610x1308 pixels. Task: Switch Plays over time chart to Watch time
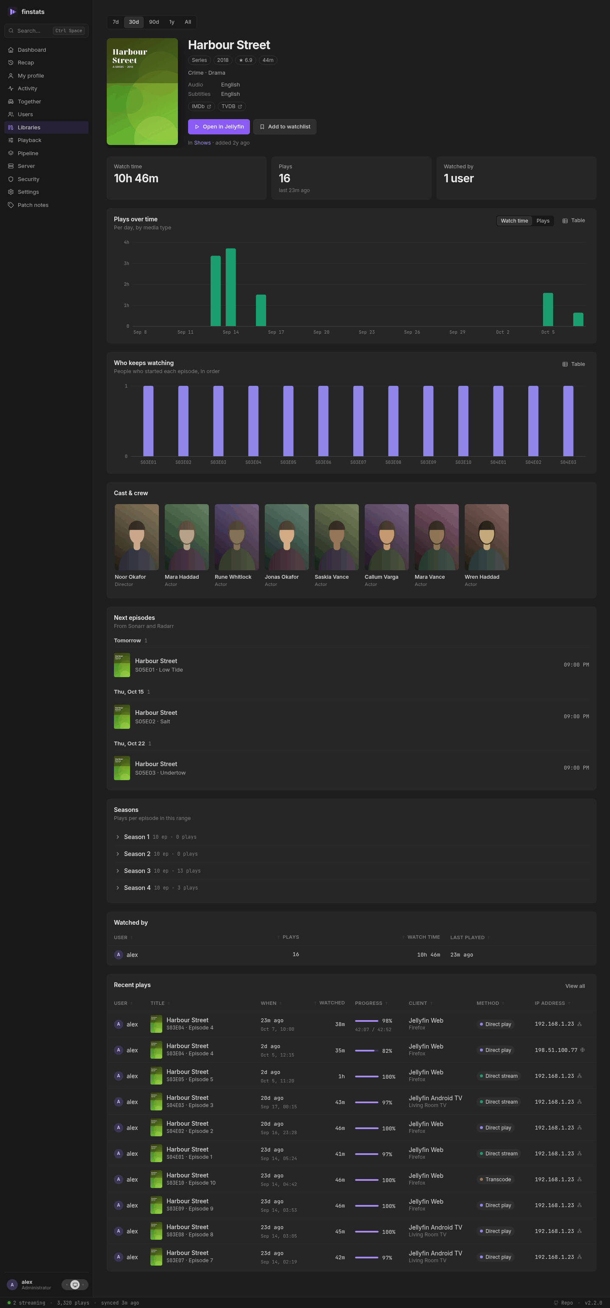tap(514, 221)
